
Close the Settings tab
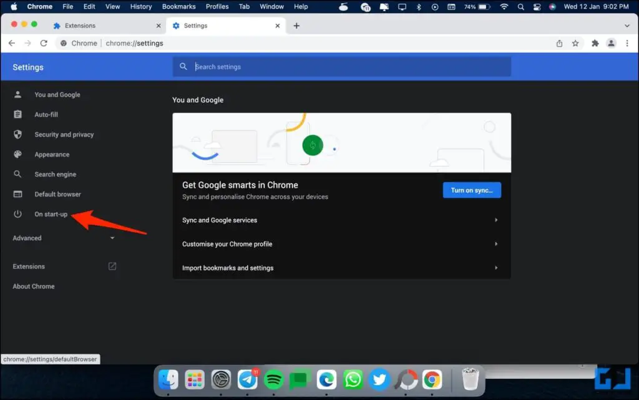(278, 26)
